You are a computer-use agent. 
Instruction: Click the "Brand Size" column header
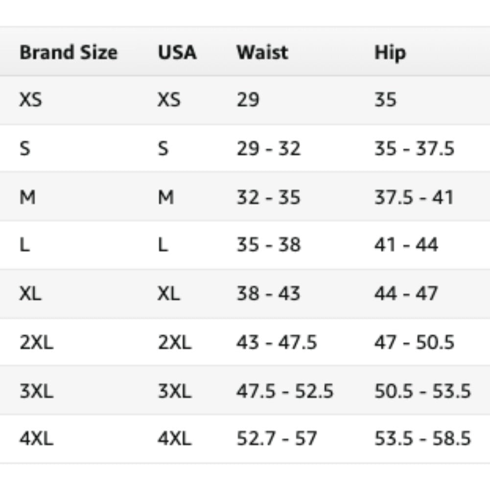click(x=68, y=53)
